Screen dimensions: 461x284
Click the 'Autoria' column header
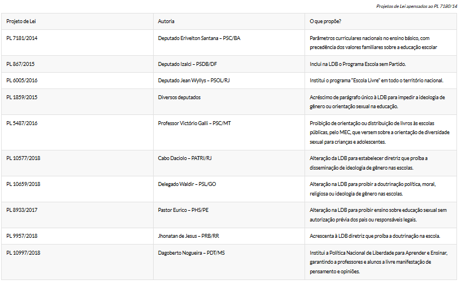[166, 21]
